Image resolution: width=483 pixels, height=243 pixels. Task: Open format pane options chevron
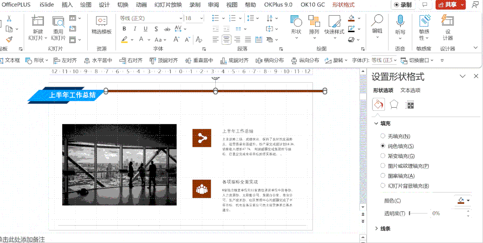pos(462,76)
